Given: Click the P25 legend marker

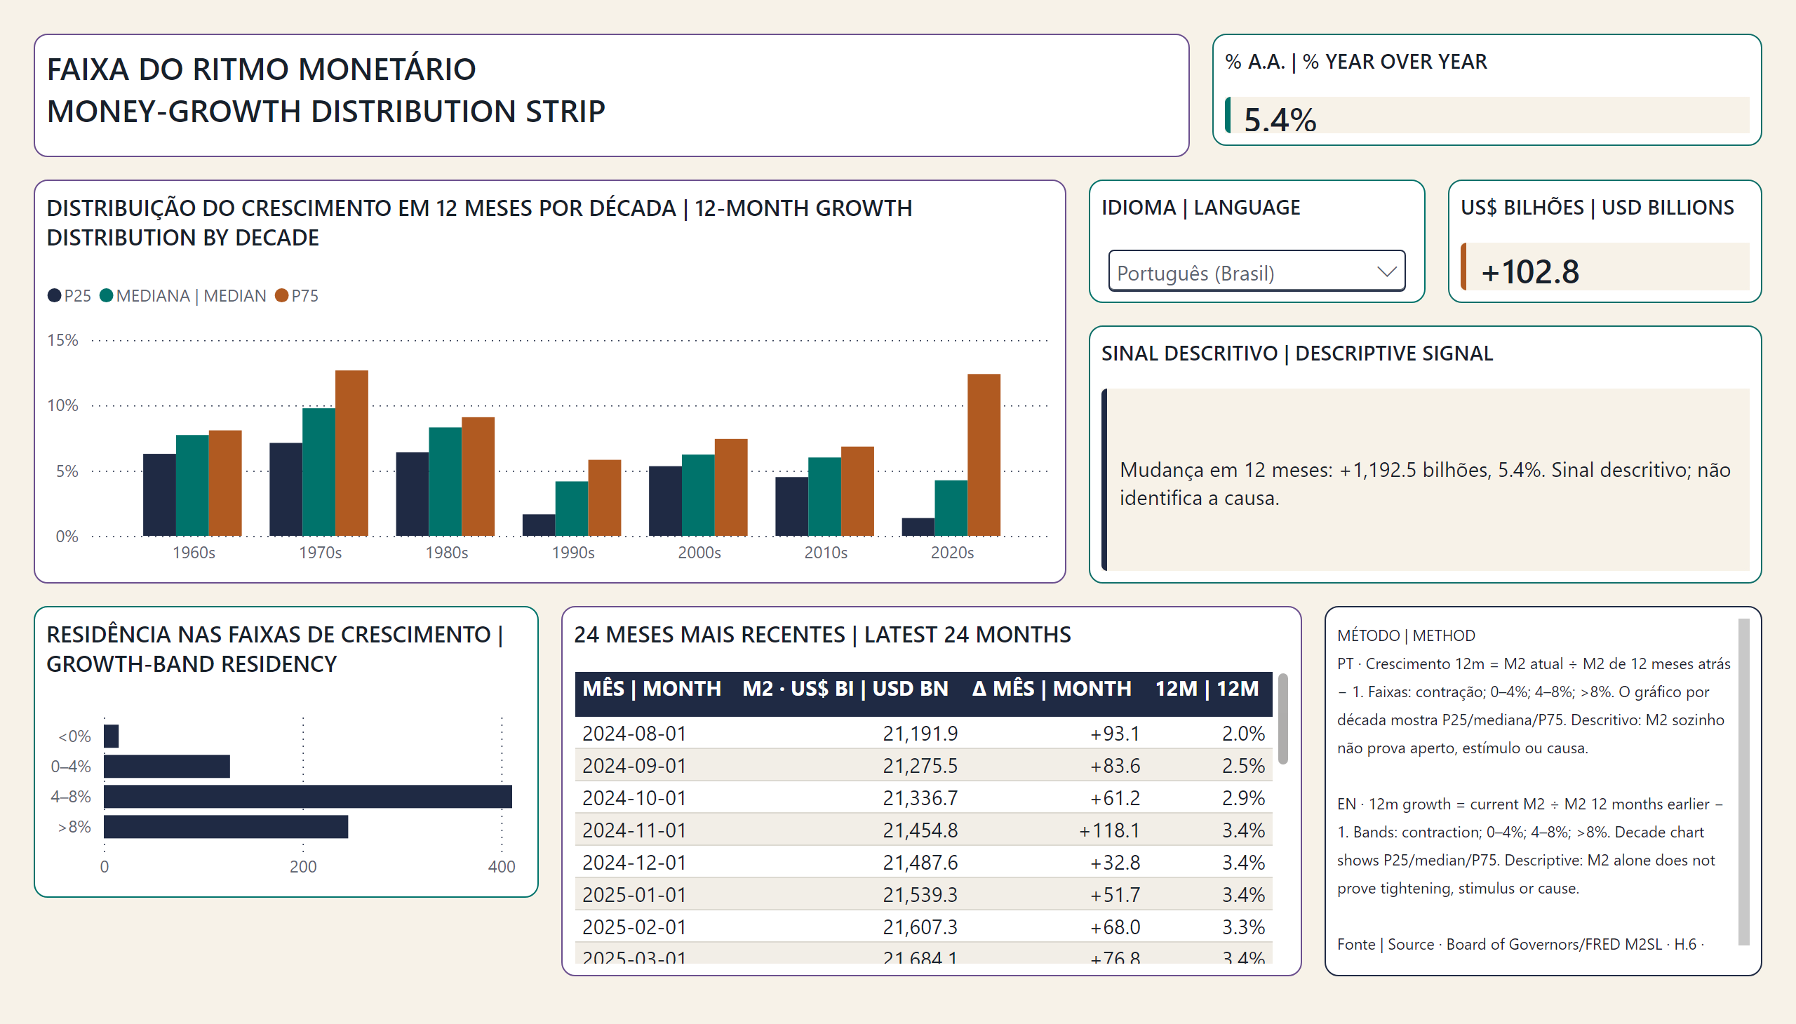Looking at the screenshot, I should [54, 295].
